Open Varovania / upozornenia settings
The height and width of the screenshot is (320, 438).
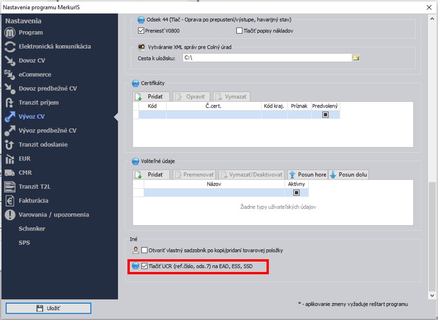click(x=54, y=215)
